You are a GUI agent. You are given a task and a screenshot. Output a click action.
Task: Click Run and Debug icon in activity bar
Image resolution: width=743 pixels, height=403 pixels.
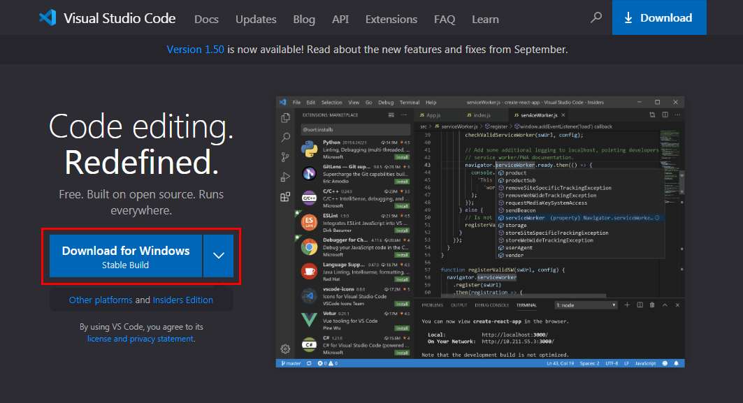pyautogui.click(x=285, y=177)
